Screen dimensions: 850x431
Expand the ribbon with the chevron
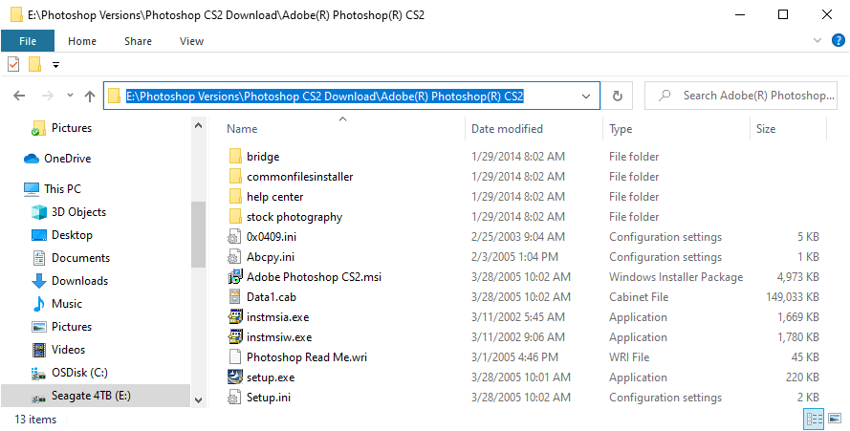[817, 40]
